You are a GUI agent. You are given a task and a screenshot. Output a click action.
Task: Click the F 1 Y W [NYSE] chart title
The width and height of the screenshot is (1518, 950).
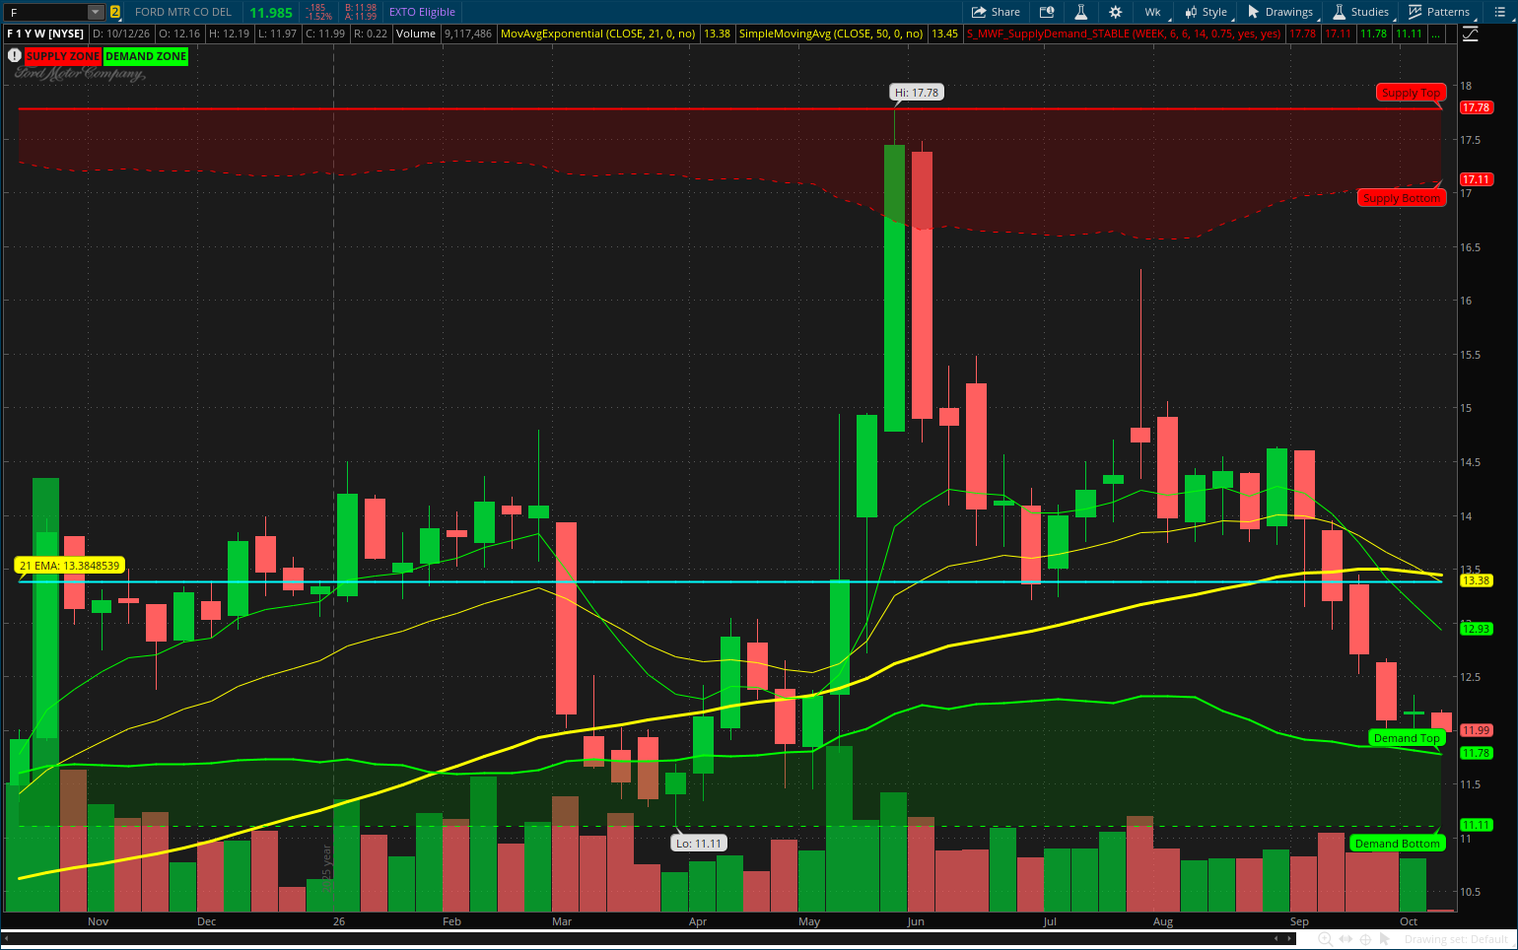pos(45,34)
